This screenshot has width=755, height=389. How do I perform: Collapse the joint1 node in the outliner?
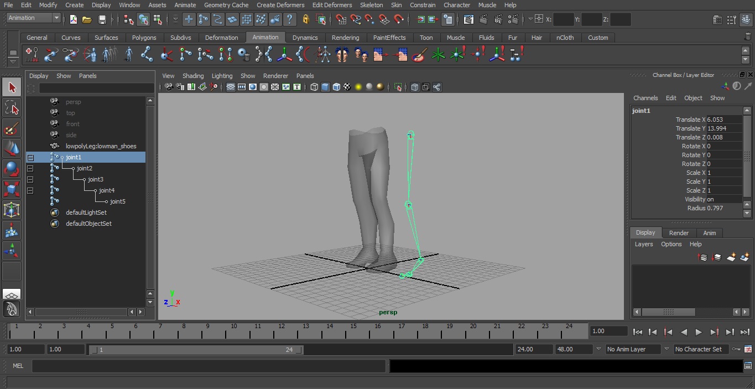click(30, 158)
